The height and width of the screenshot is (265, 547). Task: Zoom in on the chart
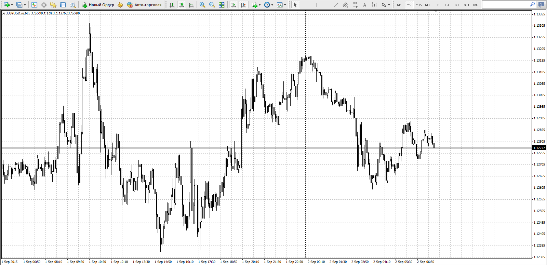202,5
